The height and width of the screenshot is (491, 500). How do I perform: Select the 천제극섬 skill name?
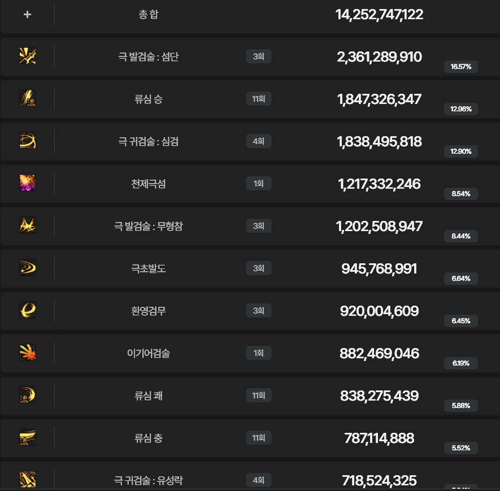tap(149, 184)
